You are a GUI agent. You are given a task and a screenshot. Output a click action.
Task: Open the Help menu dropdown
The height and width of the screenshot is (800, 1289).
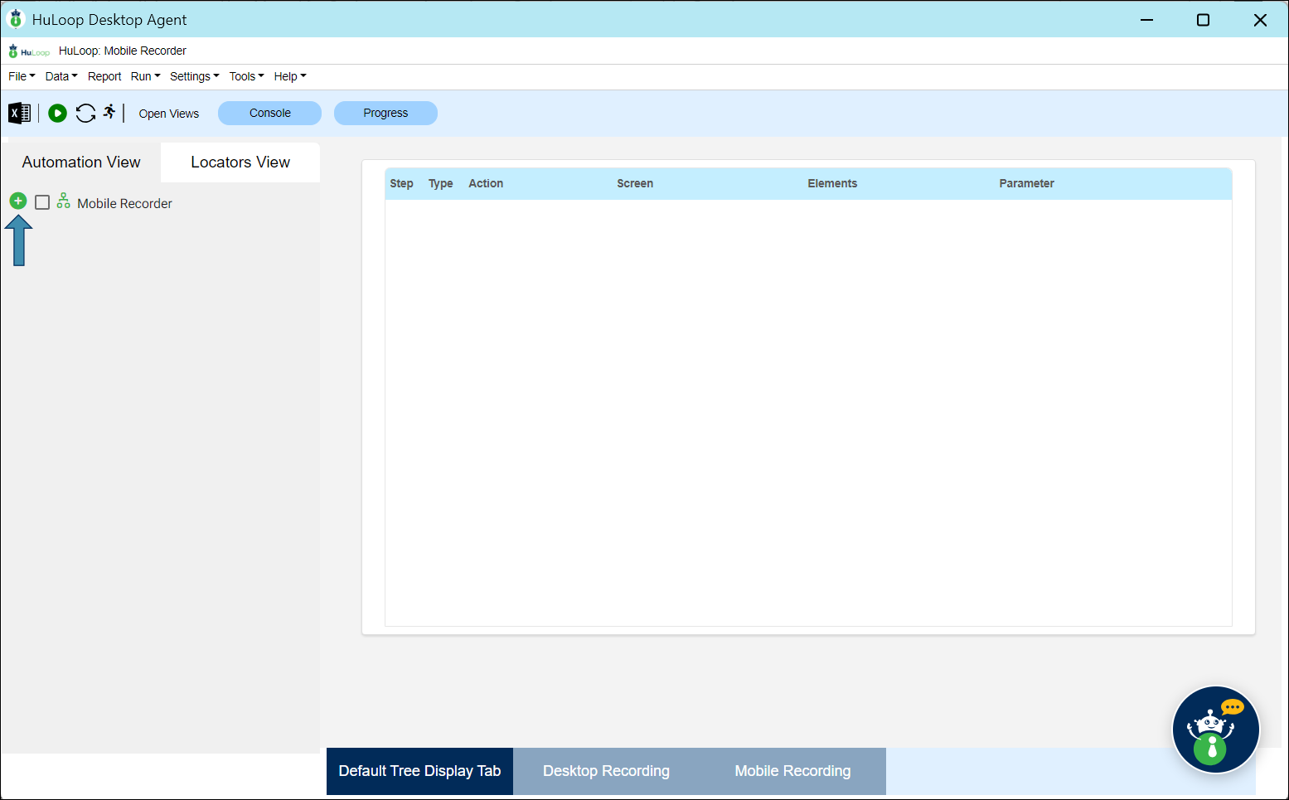pos(290,76)
